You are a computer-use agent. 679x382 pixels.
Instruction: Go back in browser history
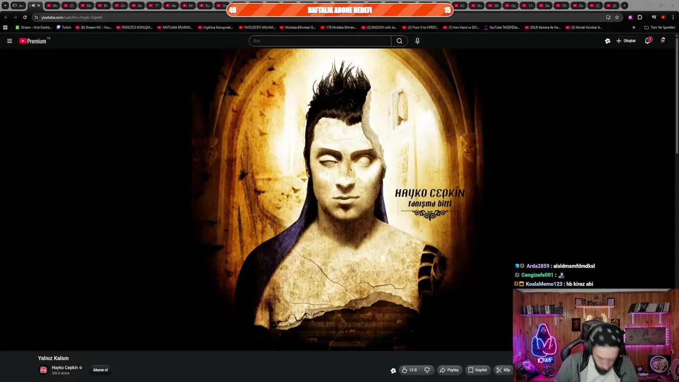tap(6, 18)
